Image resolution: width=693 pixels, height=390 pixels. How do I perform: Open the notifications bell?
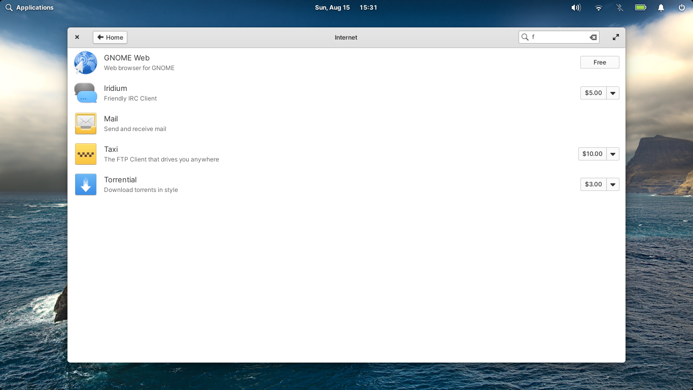(661, 8)
